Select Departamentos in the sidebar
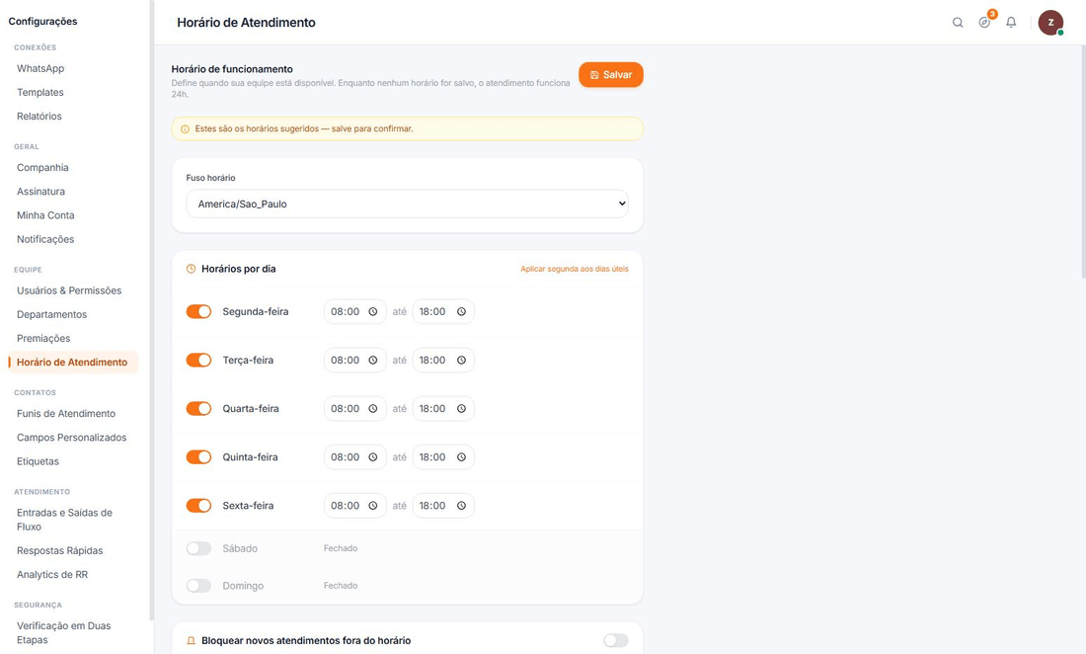1086x654 pixels. click(x=52, y=314)
